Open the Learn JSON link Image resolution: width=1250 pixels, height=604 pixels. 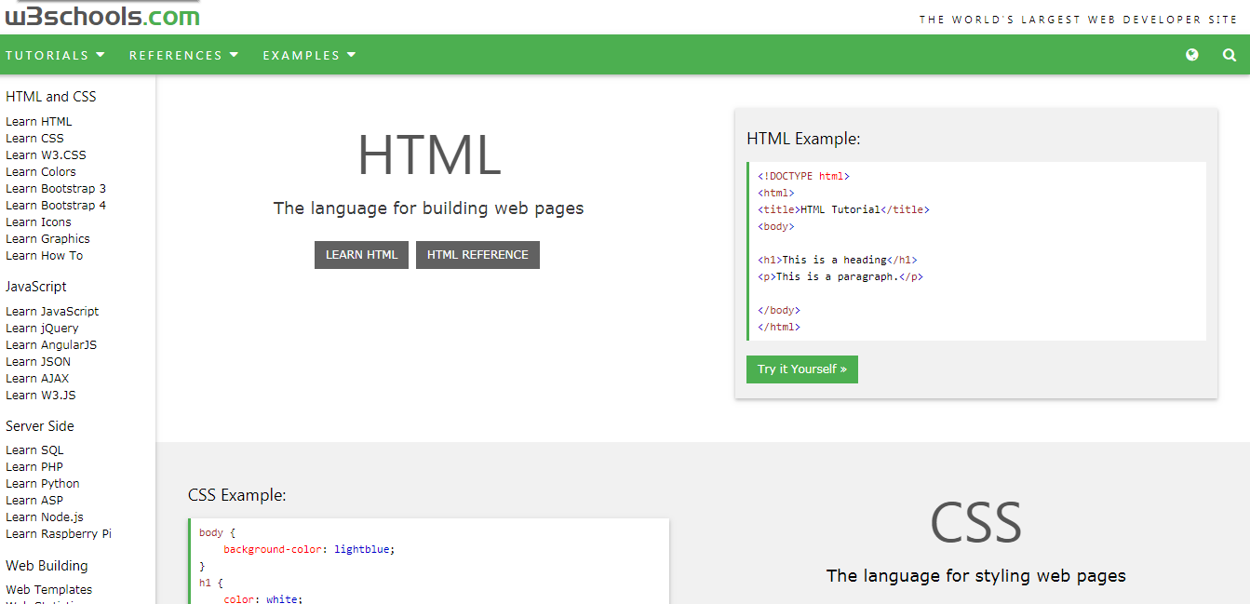[38, 362]
